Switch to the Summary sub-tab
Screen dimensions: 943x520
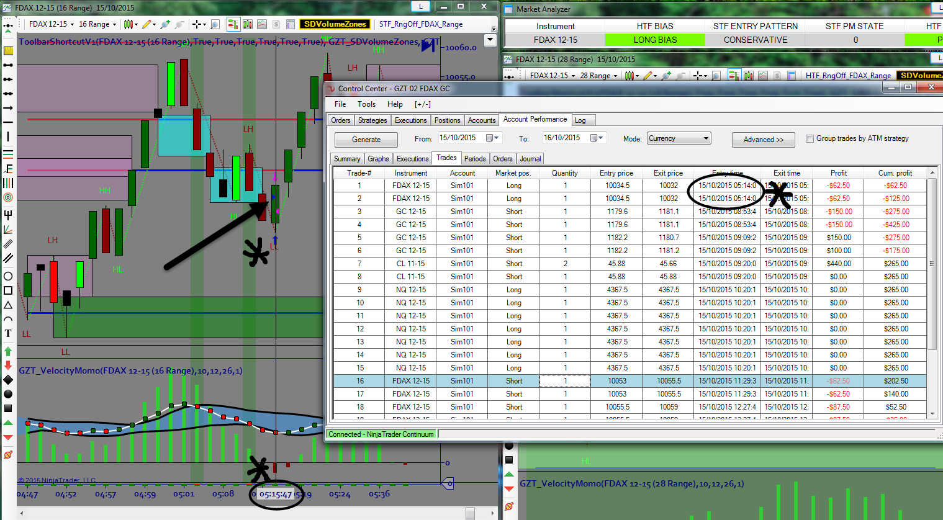point(346,159)
